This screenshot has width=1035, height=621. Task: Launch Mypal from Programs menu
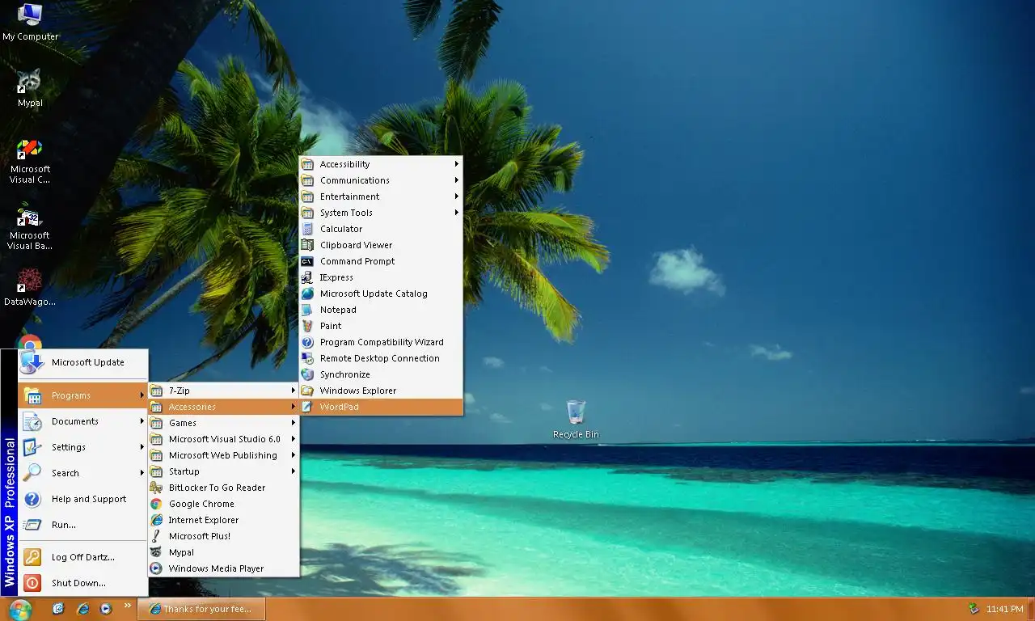point(224,552)
